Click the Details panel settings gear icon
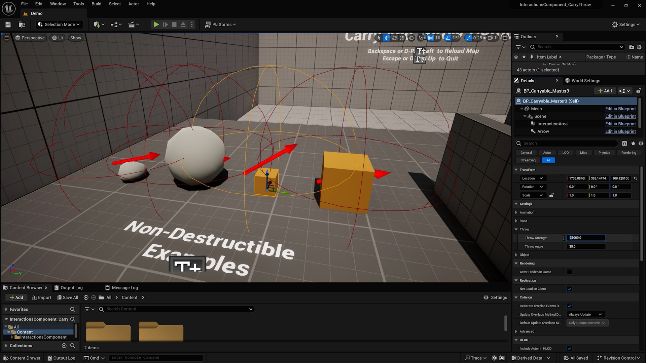This screenshot has width=646, height=363. (x=641, y=144)
